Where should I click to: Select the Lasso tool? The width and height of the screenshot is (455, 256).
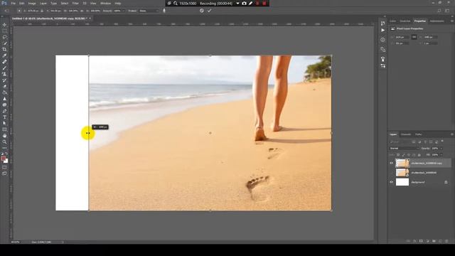(x=4, y=37)
